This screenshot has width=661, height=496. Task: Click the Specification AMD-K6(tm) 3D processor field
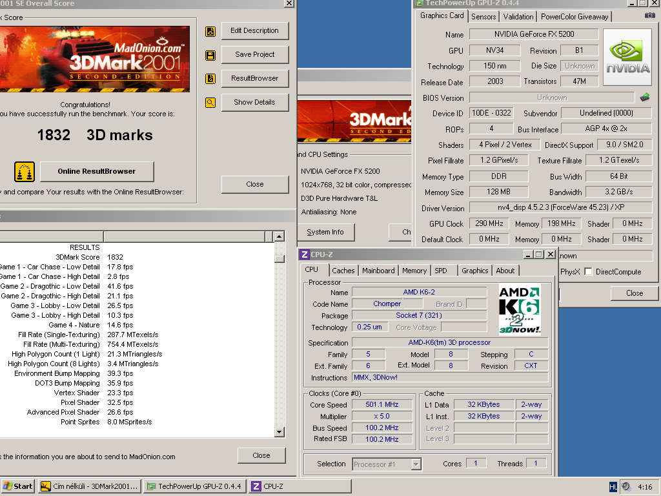pos(449,342)
